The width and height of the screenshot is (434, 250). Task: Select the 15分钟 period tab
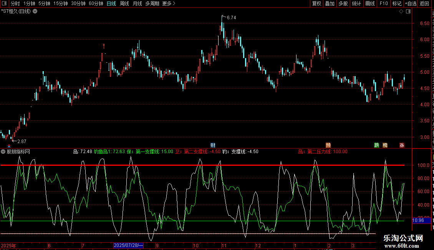[60, 3]
